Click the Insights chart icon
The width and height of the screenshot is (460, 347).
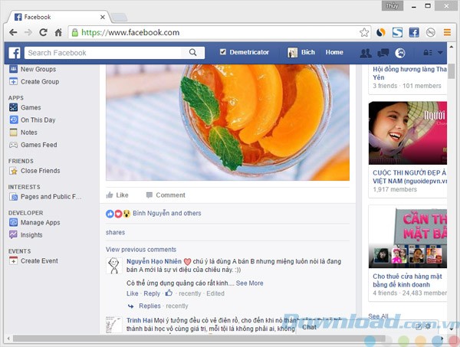pos(14,234)
